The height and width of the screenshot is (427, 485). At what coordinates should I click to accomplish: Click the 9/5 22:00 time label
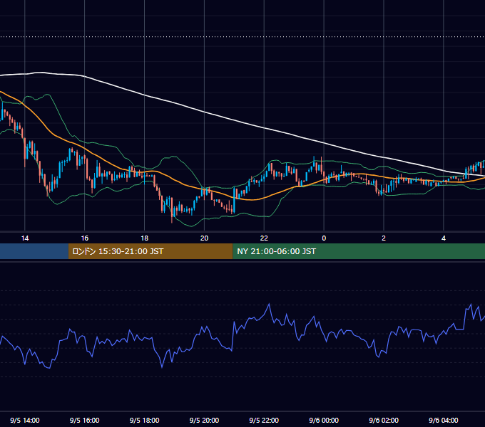pos(264,420)
